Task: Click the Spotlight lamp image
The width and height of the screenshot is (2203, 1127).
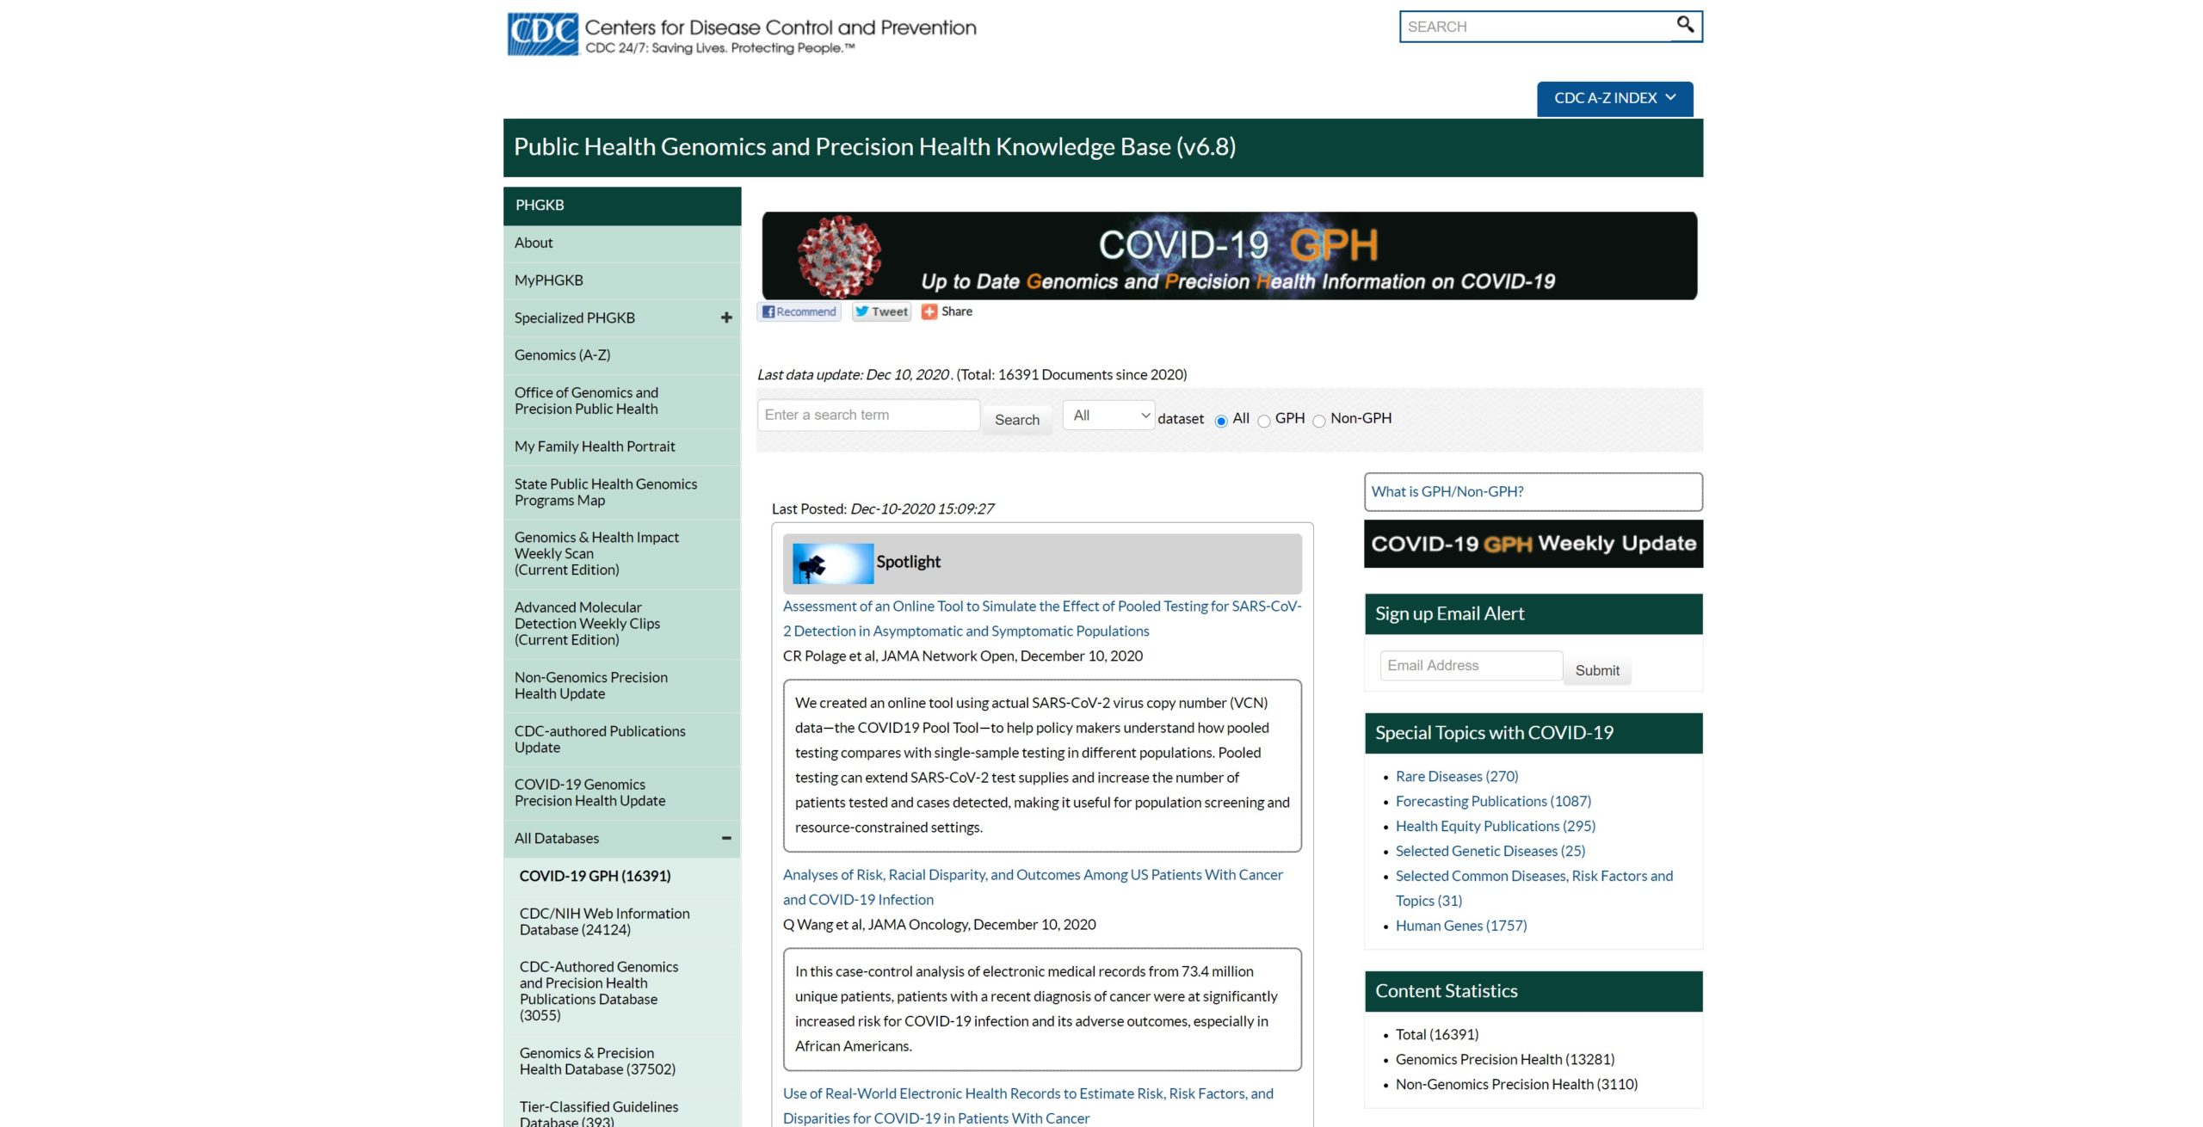Action: [832, 563]
